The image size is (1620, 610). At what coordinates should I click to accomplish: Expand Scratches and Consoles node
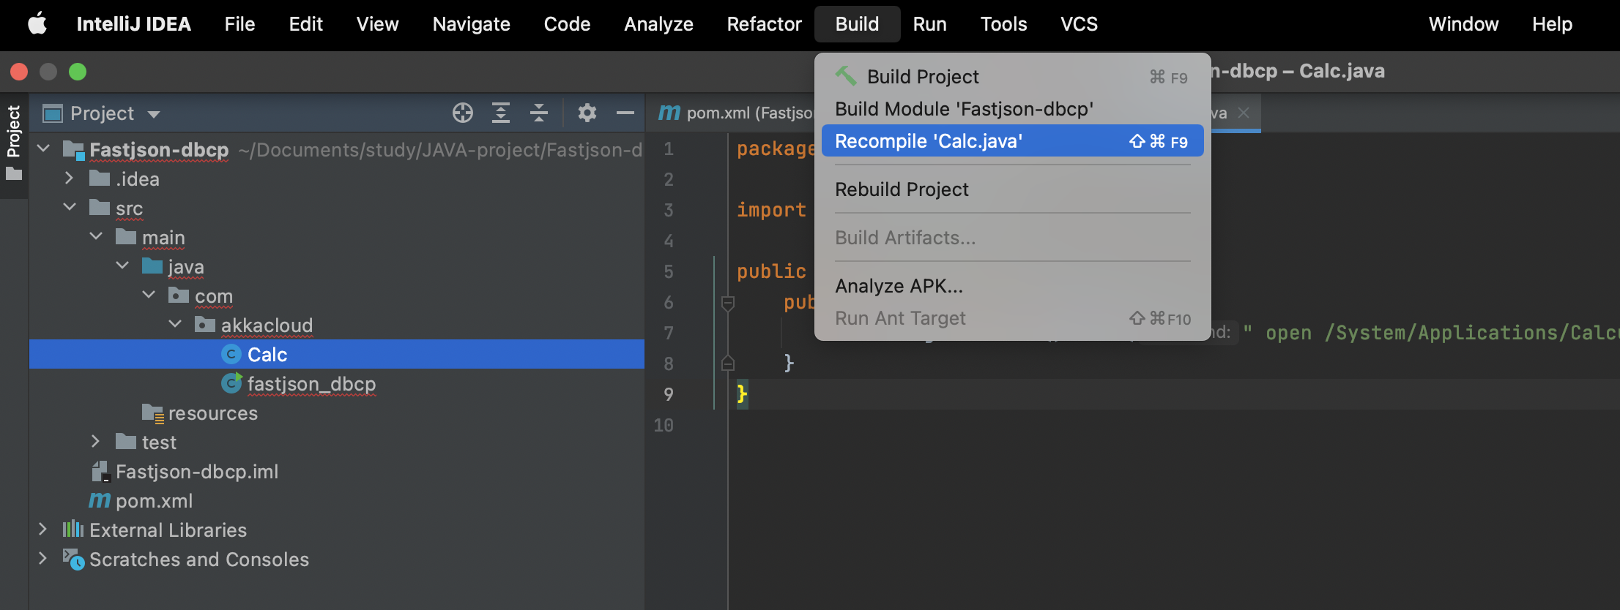(42, 558)
